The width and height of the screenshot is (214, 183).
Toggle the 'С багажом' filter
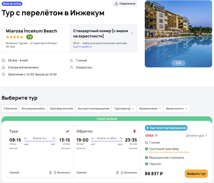point(10,108)
